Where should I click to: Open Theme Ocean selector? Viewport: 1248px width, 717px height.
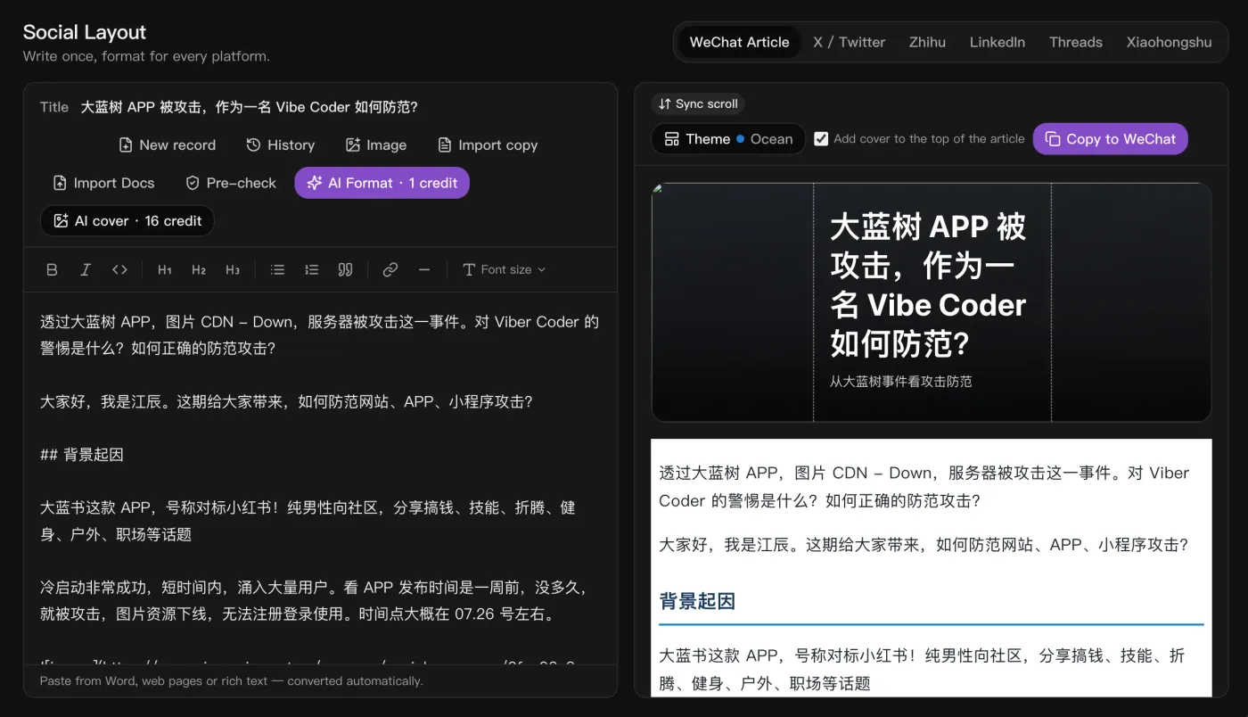click(x=727, y=139)
